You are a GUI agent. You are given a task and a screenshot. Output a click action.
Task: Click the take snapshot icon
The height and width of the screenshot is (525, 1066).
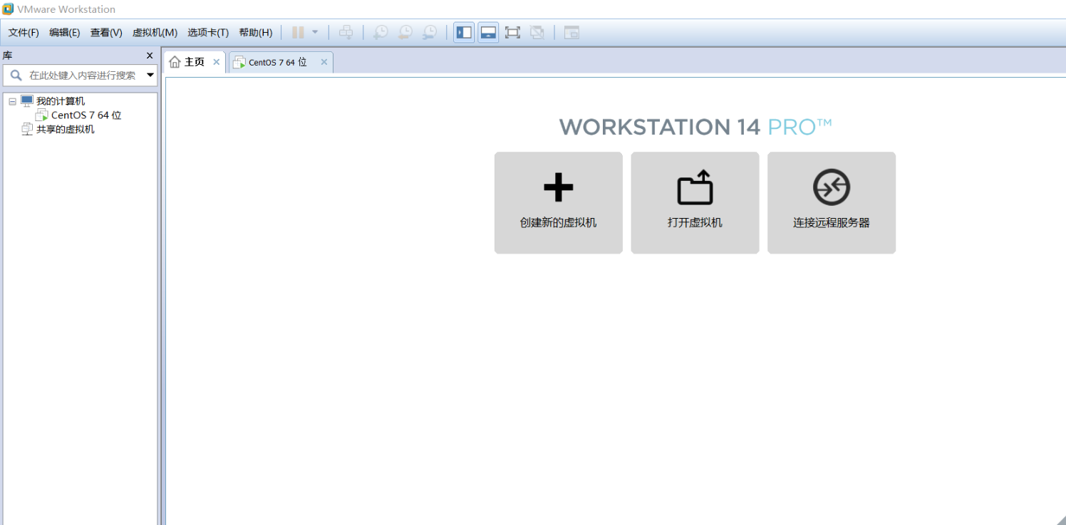(381, 32)
